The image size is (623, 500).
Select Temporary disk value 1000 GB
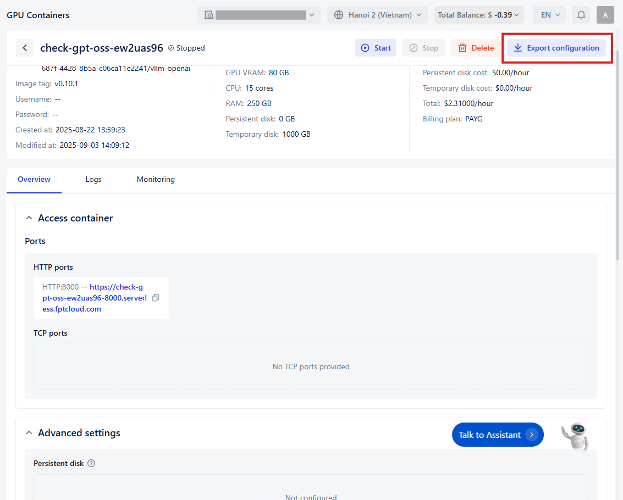(x=296, y=134)
